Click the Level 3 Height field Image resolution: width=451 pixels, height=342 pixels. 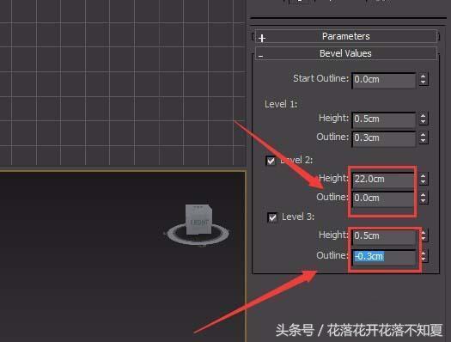click(384, 236)
